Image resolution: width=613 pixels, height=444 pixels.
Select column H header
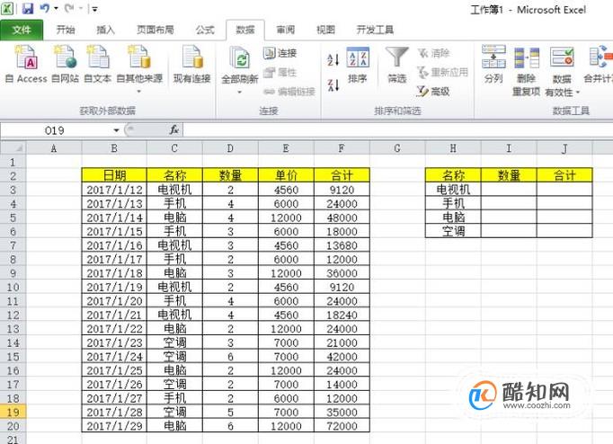pyautogui.click(x=453, y=148)
